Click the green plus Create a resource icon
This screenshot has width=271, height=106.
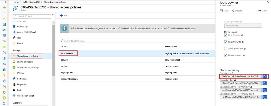coord(4,7)
